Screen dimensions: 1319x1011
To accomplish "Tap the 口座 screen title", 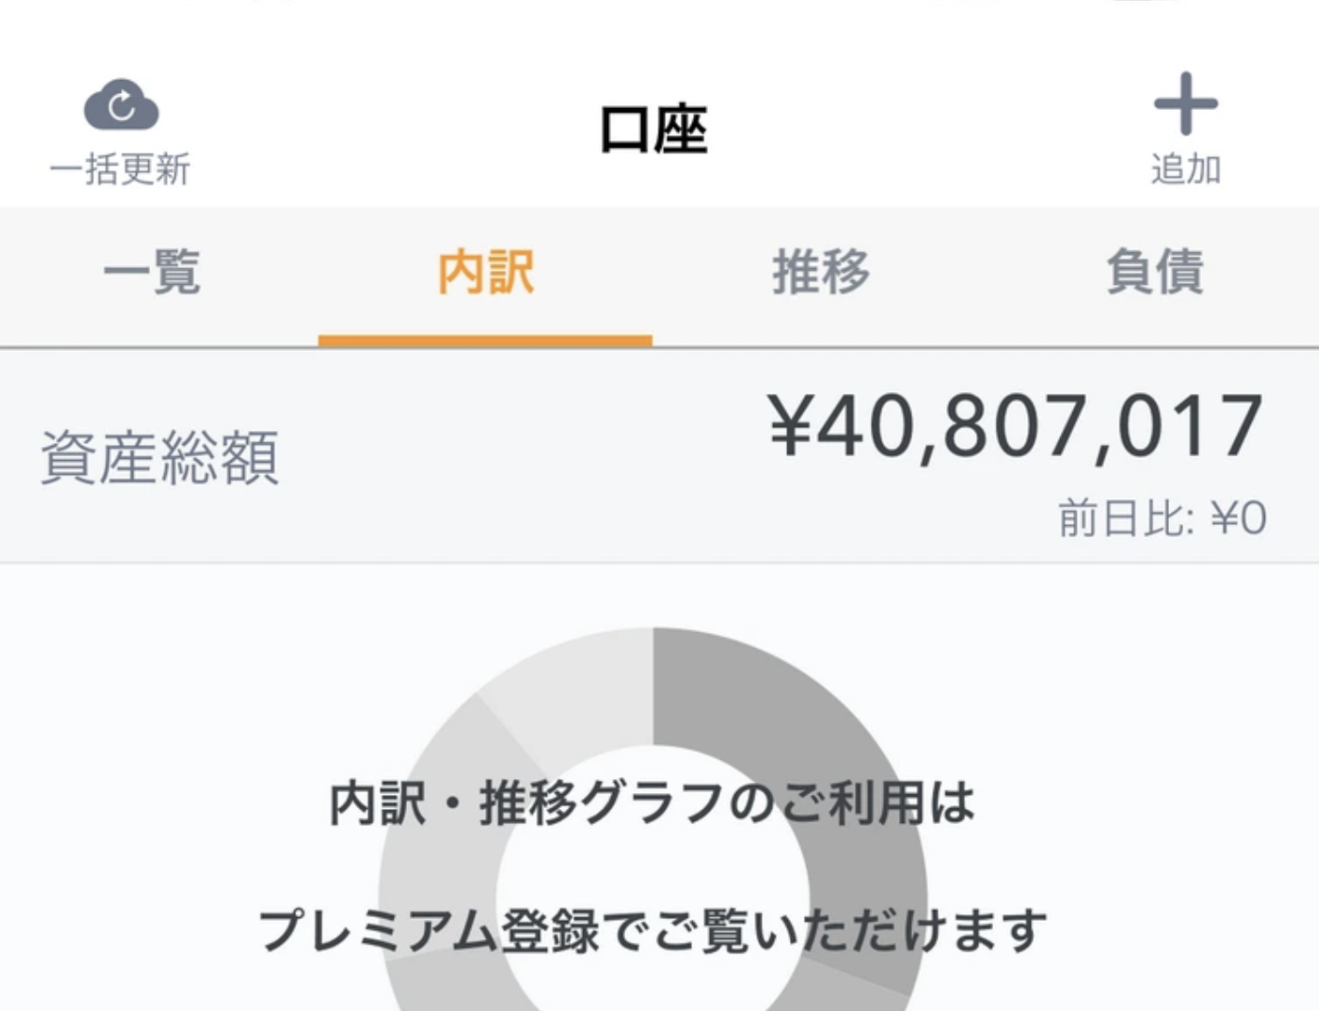I will [653, 129].
